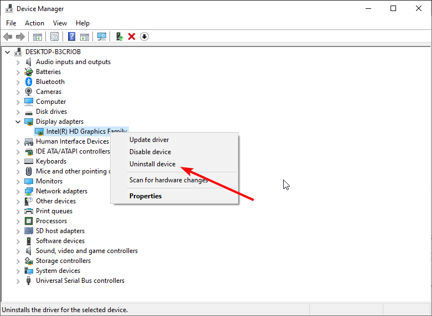Collapse the Display adapters category
432x316 pixels.
pos(18,122)
